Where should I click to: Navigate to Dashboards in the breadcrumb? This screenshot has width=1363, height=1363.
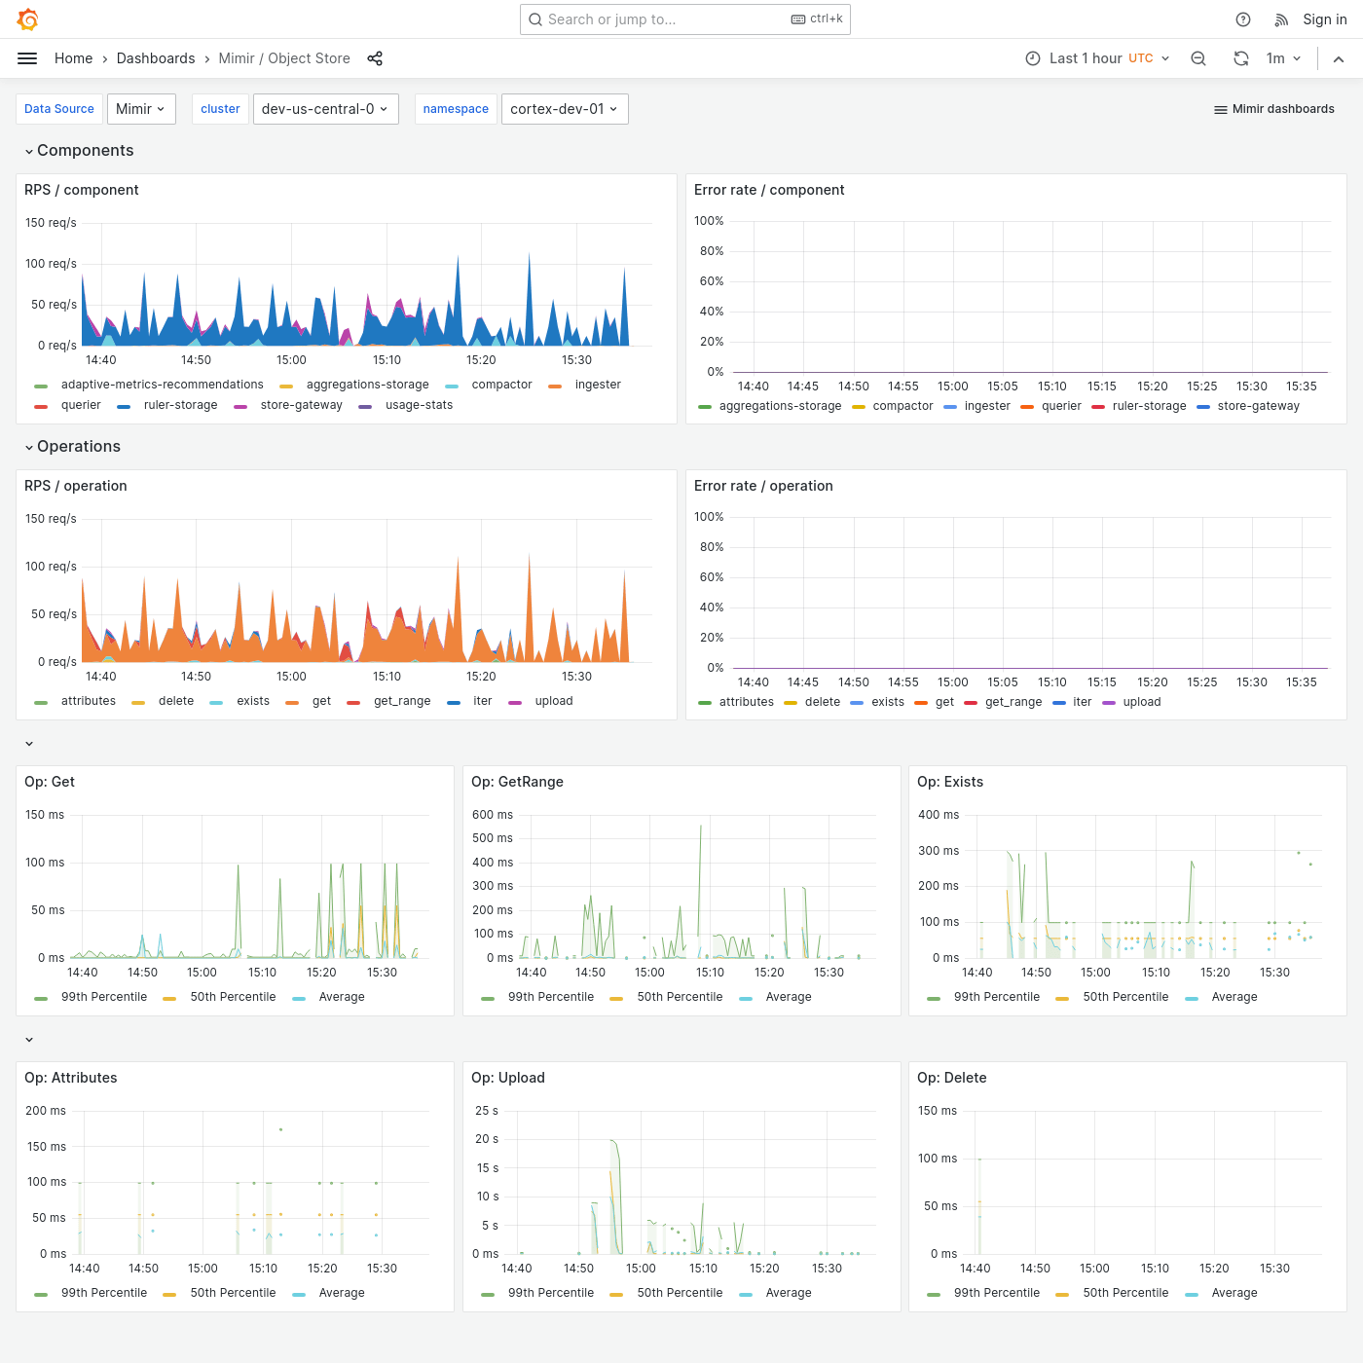(x=156, y=58)
